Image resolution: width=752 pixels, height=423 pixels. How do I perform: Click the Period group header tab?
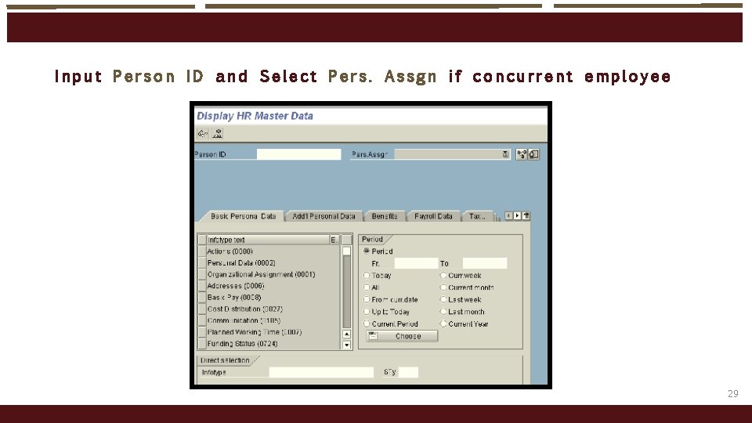374,240
